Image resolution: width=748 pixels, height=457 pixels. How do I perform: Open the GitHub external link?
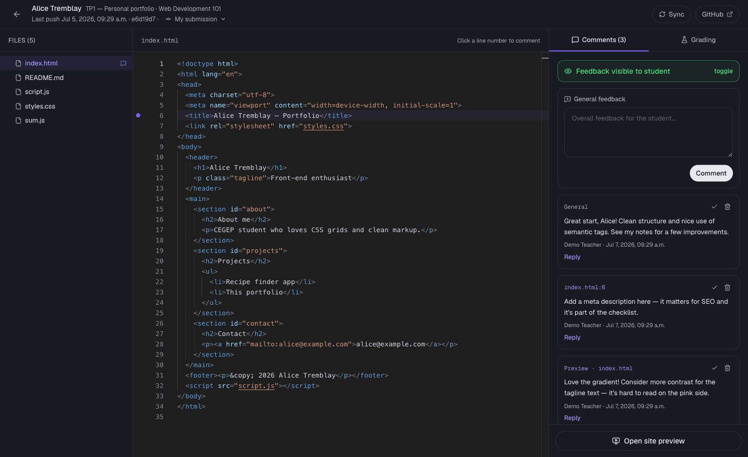coord(717,15)
